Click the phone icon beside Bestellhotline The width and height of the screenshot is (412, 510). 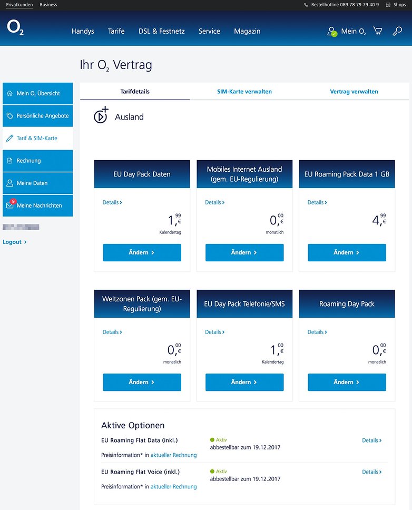306,5
